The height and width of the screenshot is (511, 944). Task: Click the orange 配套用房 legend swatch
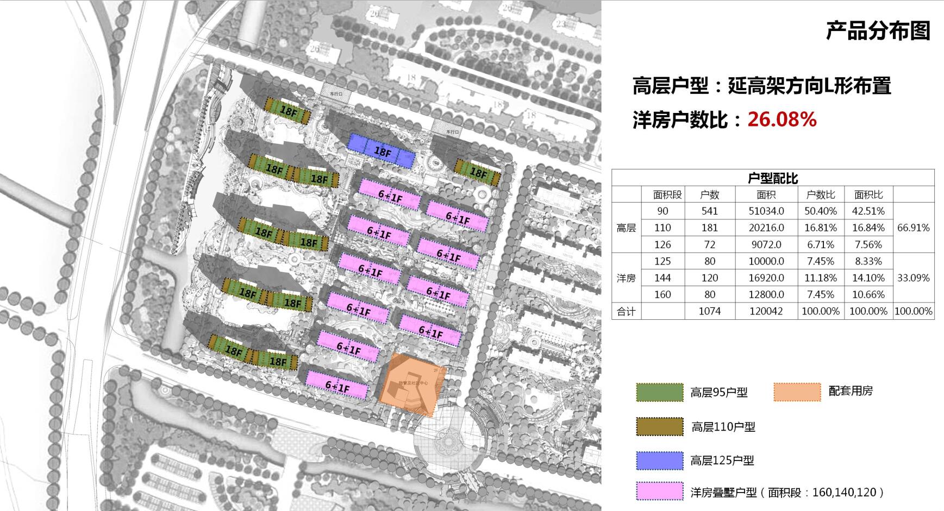(797, 392)
